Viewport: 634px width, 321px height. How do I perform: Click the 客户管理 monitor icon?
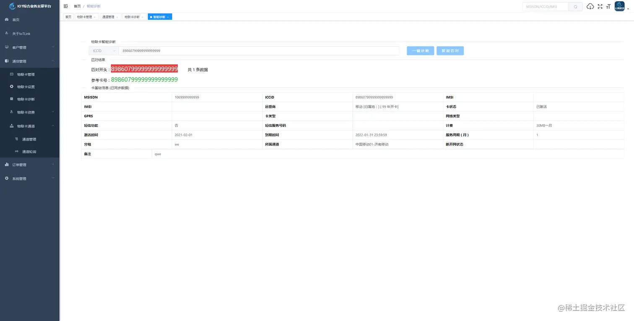7,47
